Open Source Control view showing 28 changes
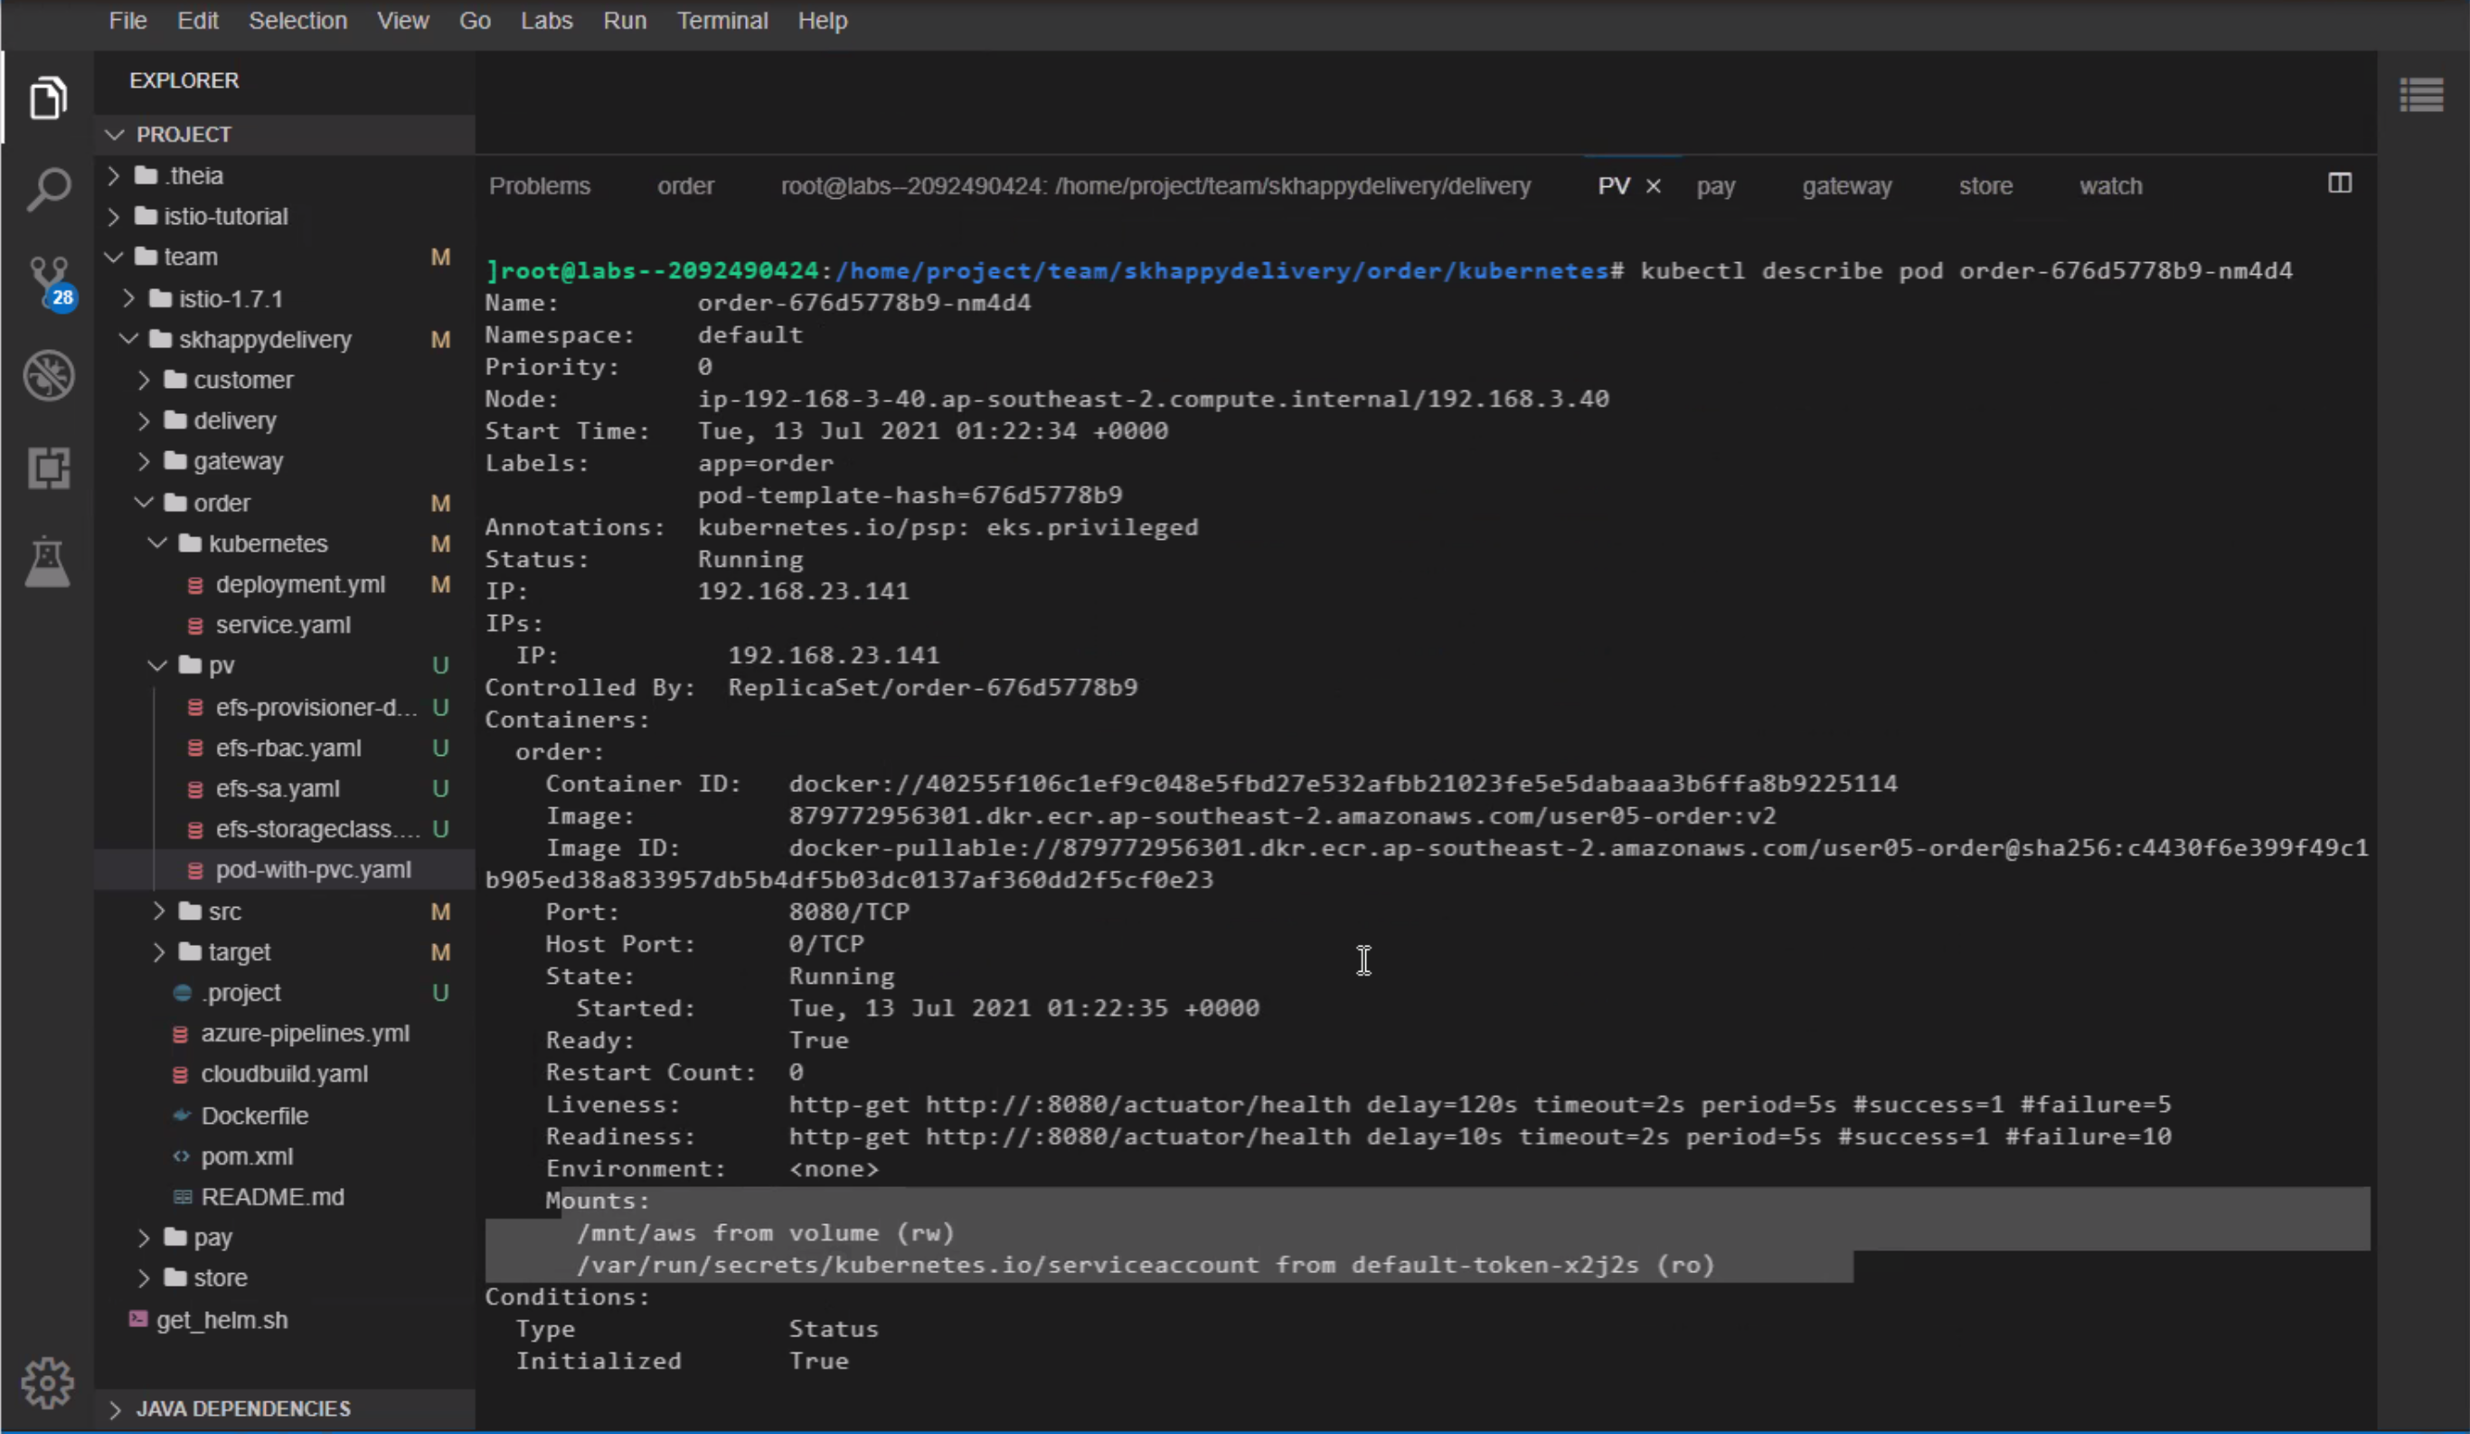The width and height of the screenshot is (2470, 1434). pos(49,280)
